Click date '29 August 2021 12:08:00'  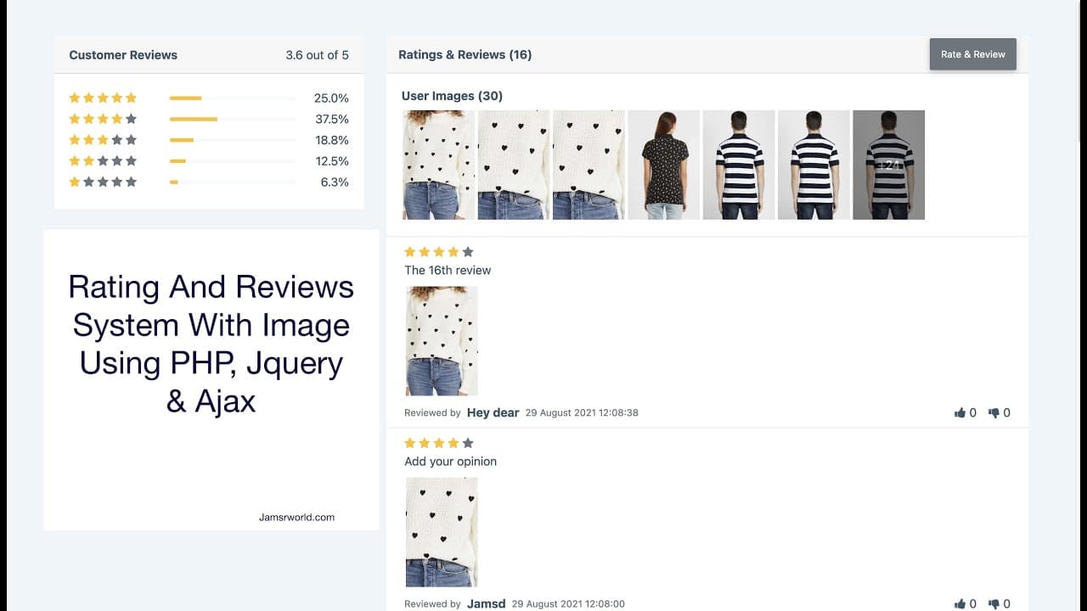pyautogui.click(x=568, y=604)
